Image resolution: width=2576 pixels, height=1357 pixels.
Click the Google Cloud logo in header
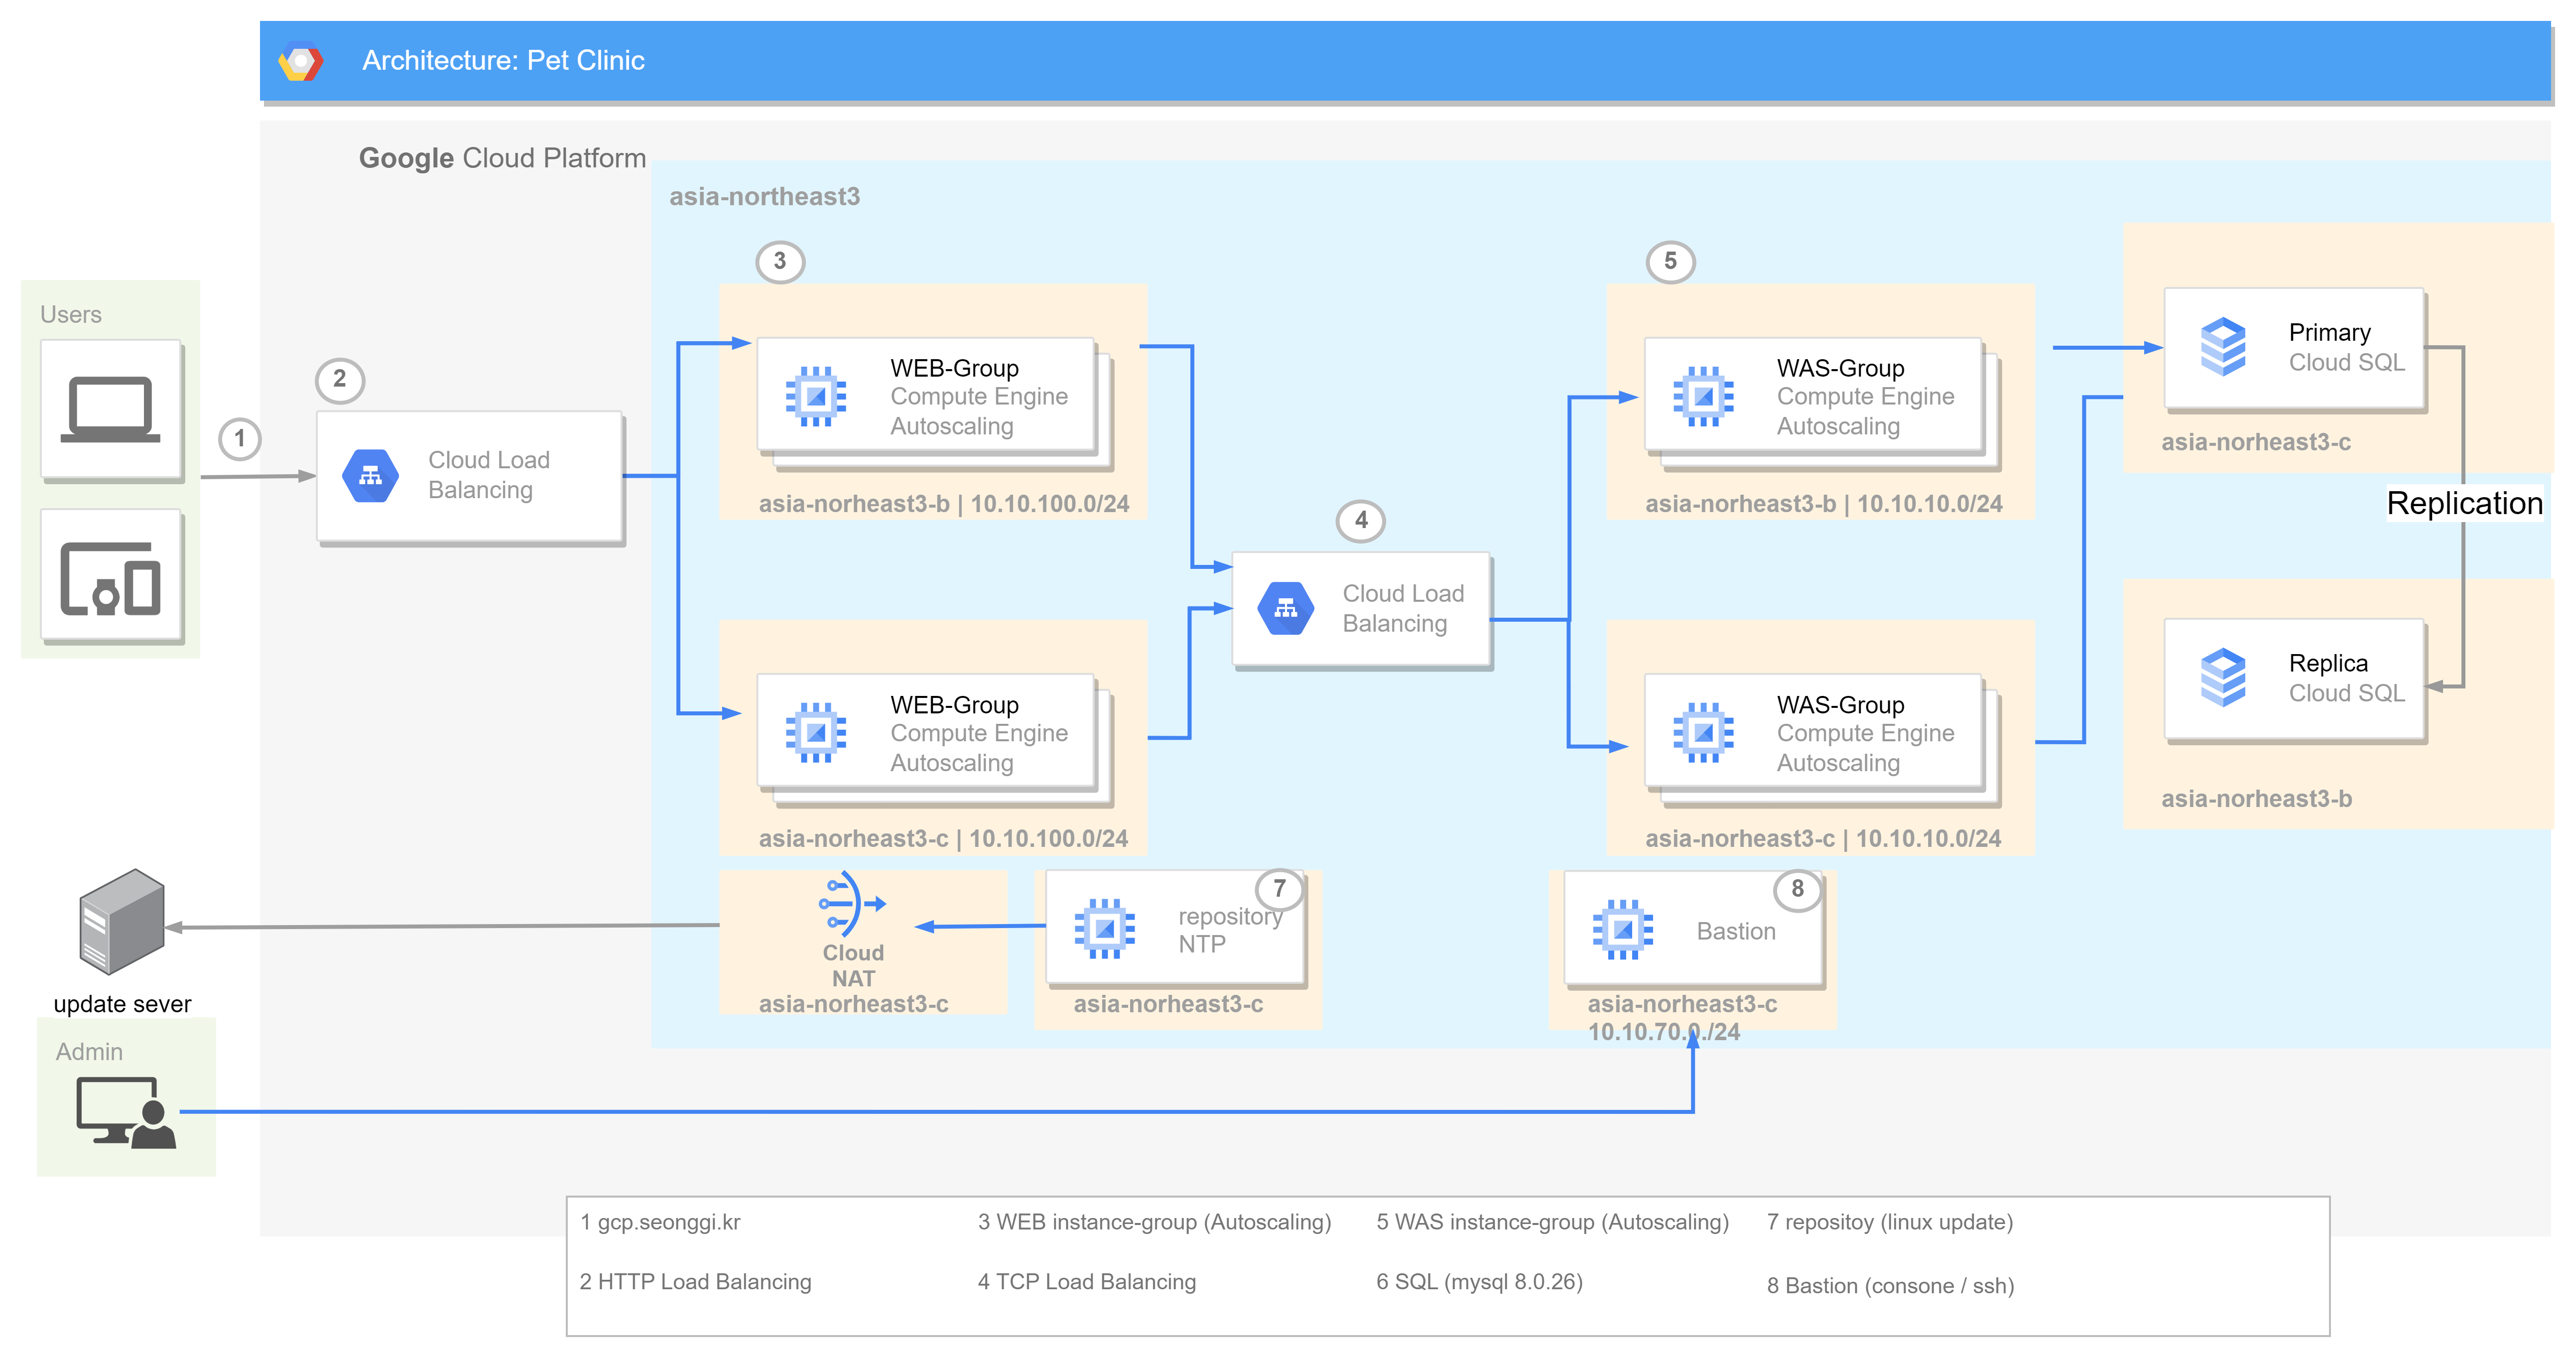[x=300, y=61]
